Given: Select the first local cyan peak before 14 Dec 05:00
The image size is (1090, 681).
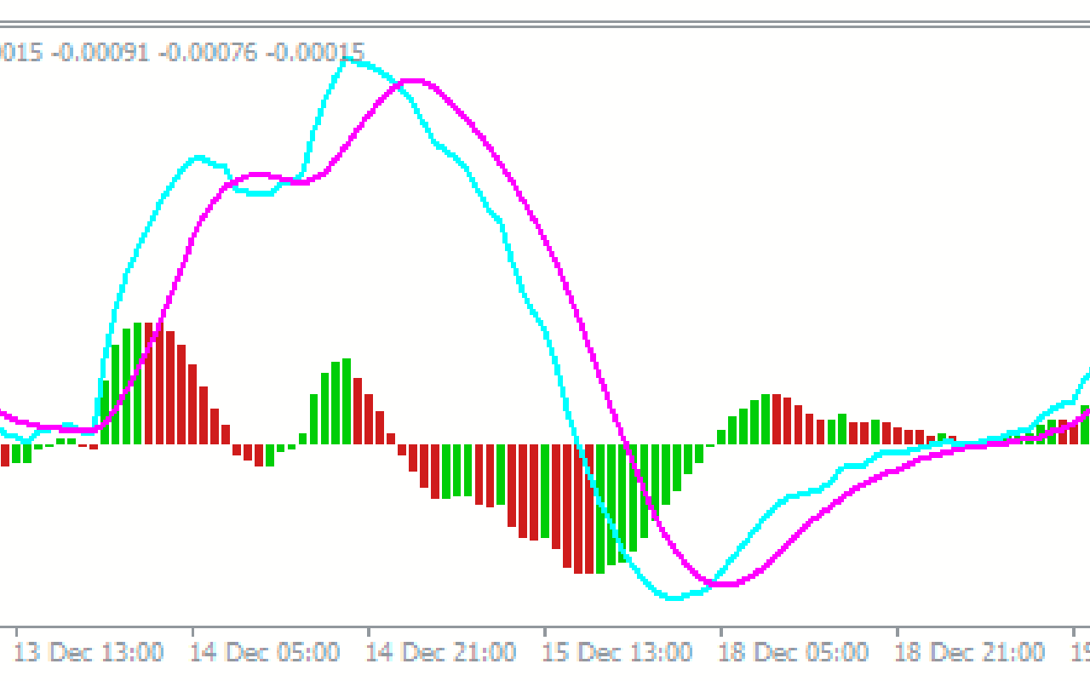Looking at the screenshot, I should (199, 158).
